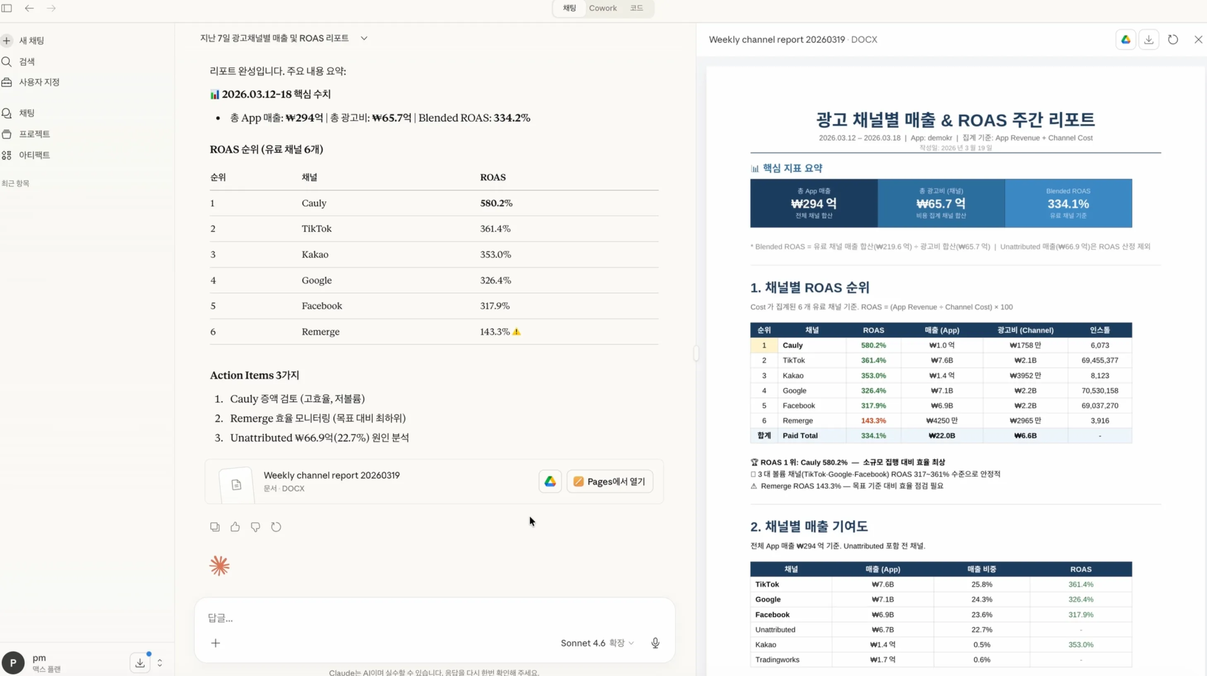Click '1. 채널별 ROAS 순위' heading
1207x676 pixels.
[x=810, y=288]
